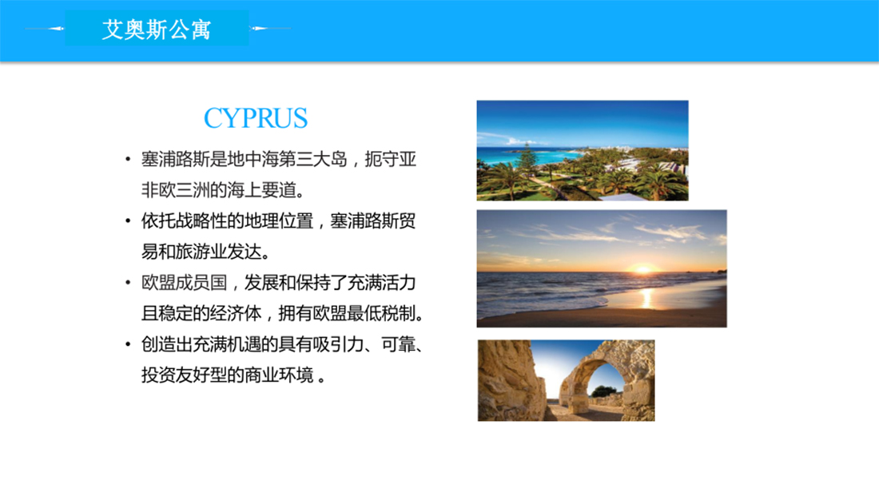Image resolution: width=879 pixels, height=492 pixels.
Task: Click the bullet text 创造出充满机遇的具有吸引力
Action: click(253, 344)
